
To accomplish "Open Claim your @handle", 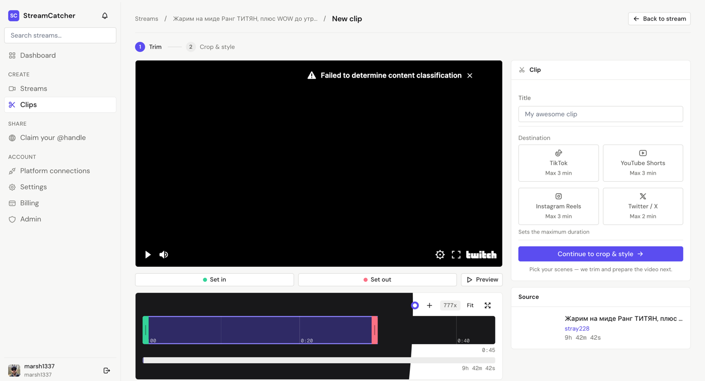I will (x=60, y=138).
